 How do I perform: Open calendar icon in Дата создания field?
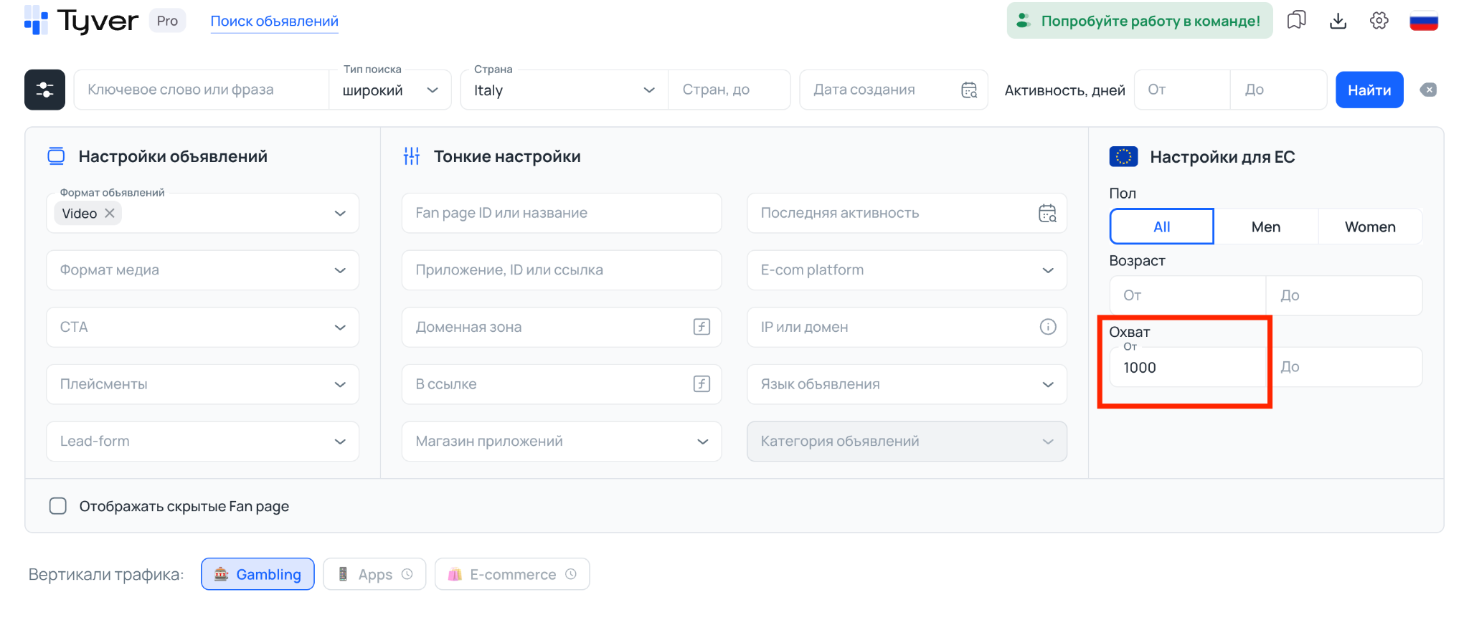click(x=969, y=90)
